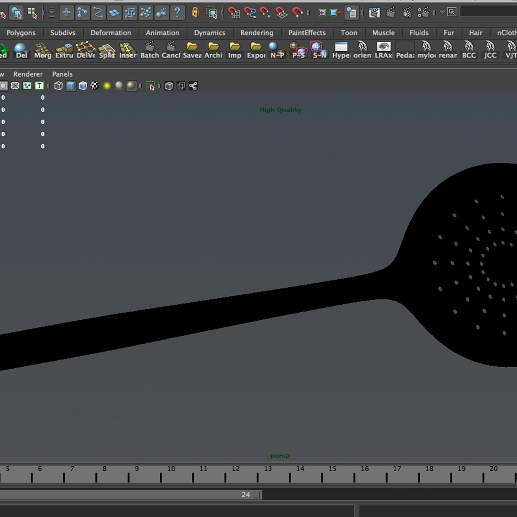Open the Hypershade shelf icon
The height and width of the screenshot is (517, 517).
(x=341, y=50)
